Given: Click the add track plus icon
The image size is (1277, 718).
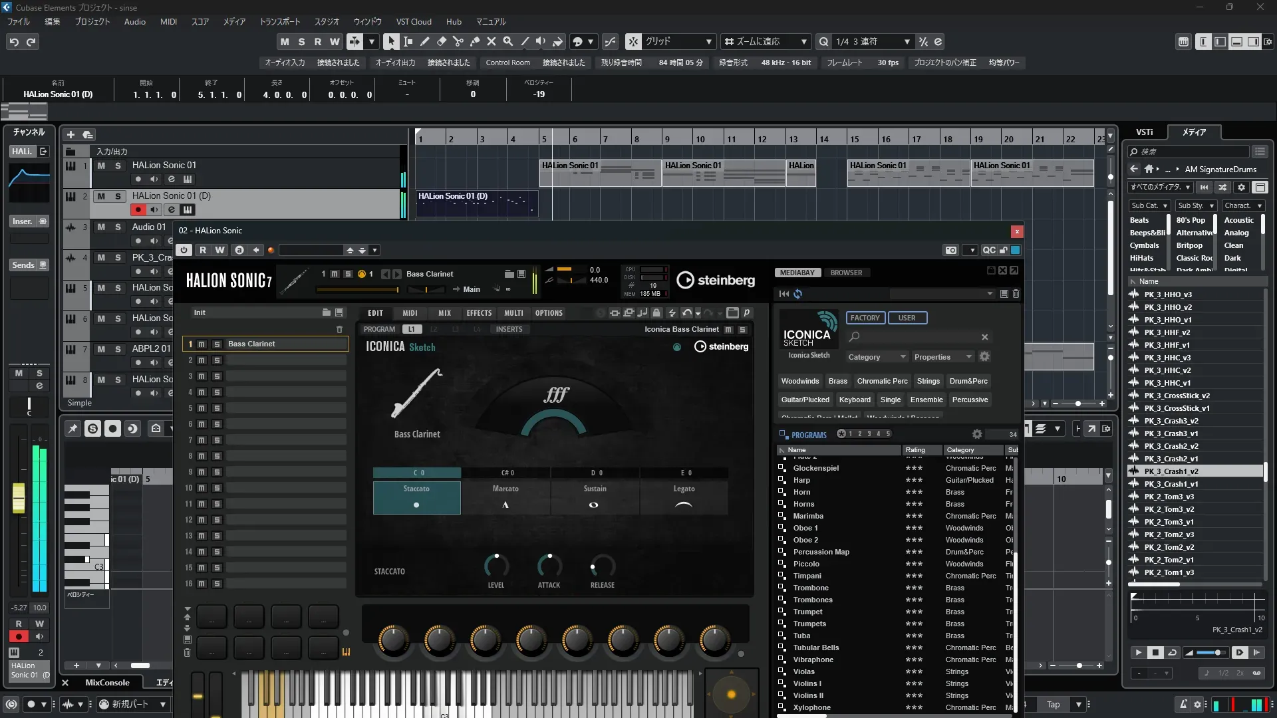Looking at the screenshot, I should click(71, 135).
